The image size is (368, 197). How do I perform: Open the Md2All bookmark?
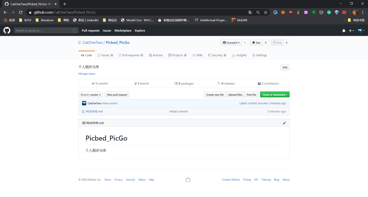pos(239,20)
